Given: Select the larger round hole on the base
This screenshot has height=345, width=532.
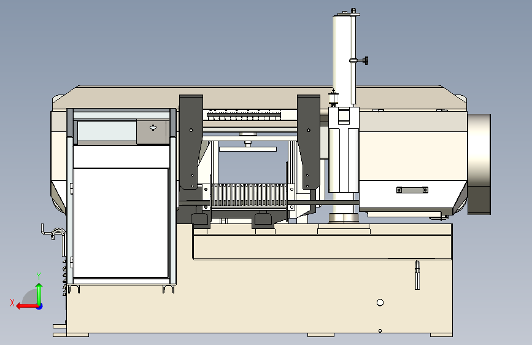Looking at the screenshot, I should pos(380,302).
